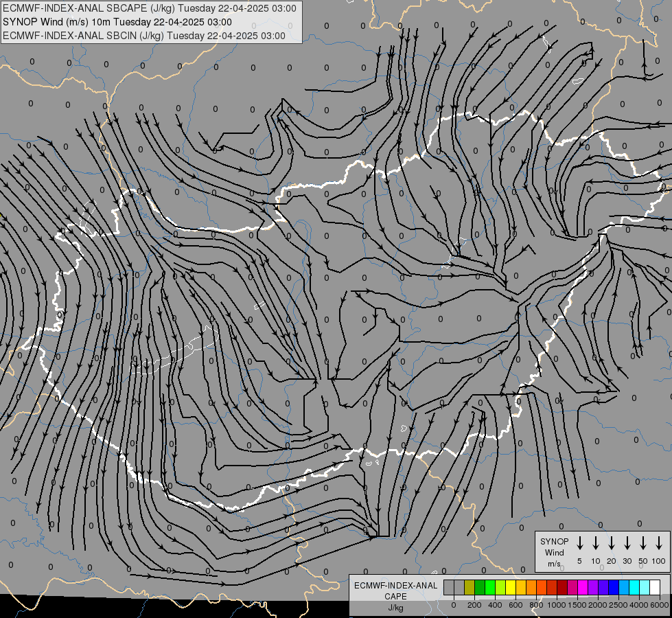The width and height of the screenshot is (672, 618).
Task: Click the wind arrow above the 30 label
Action: (627, 543)
